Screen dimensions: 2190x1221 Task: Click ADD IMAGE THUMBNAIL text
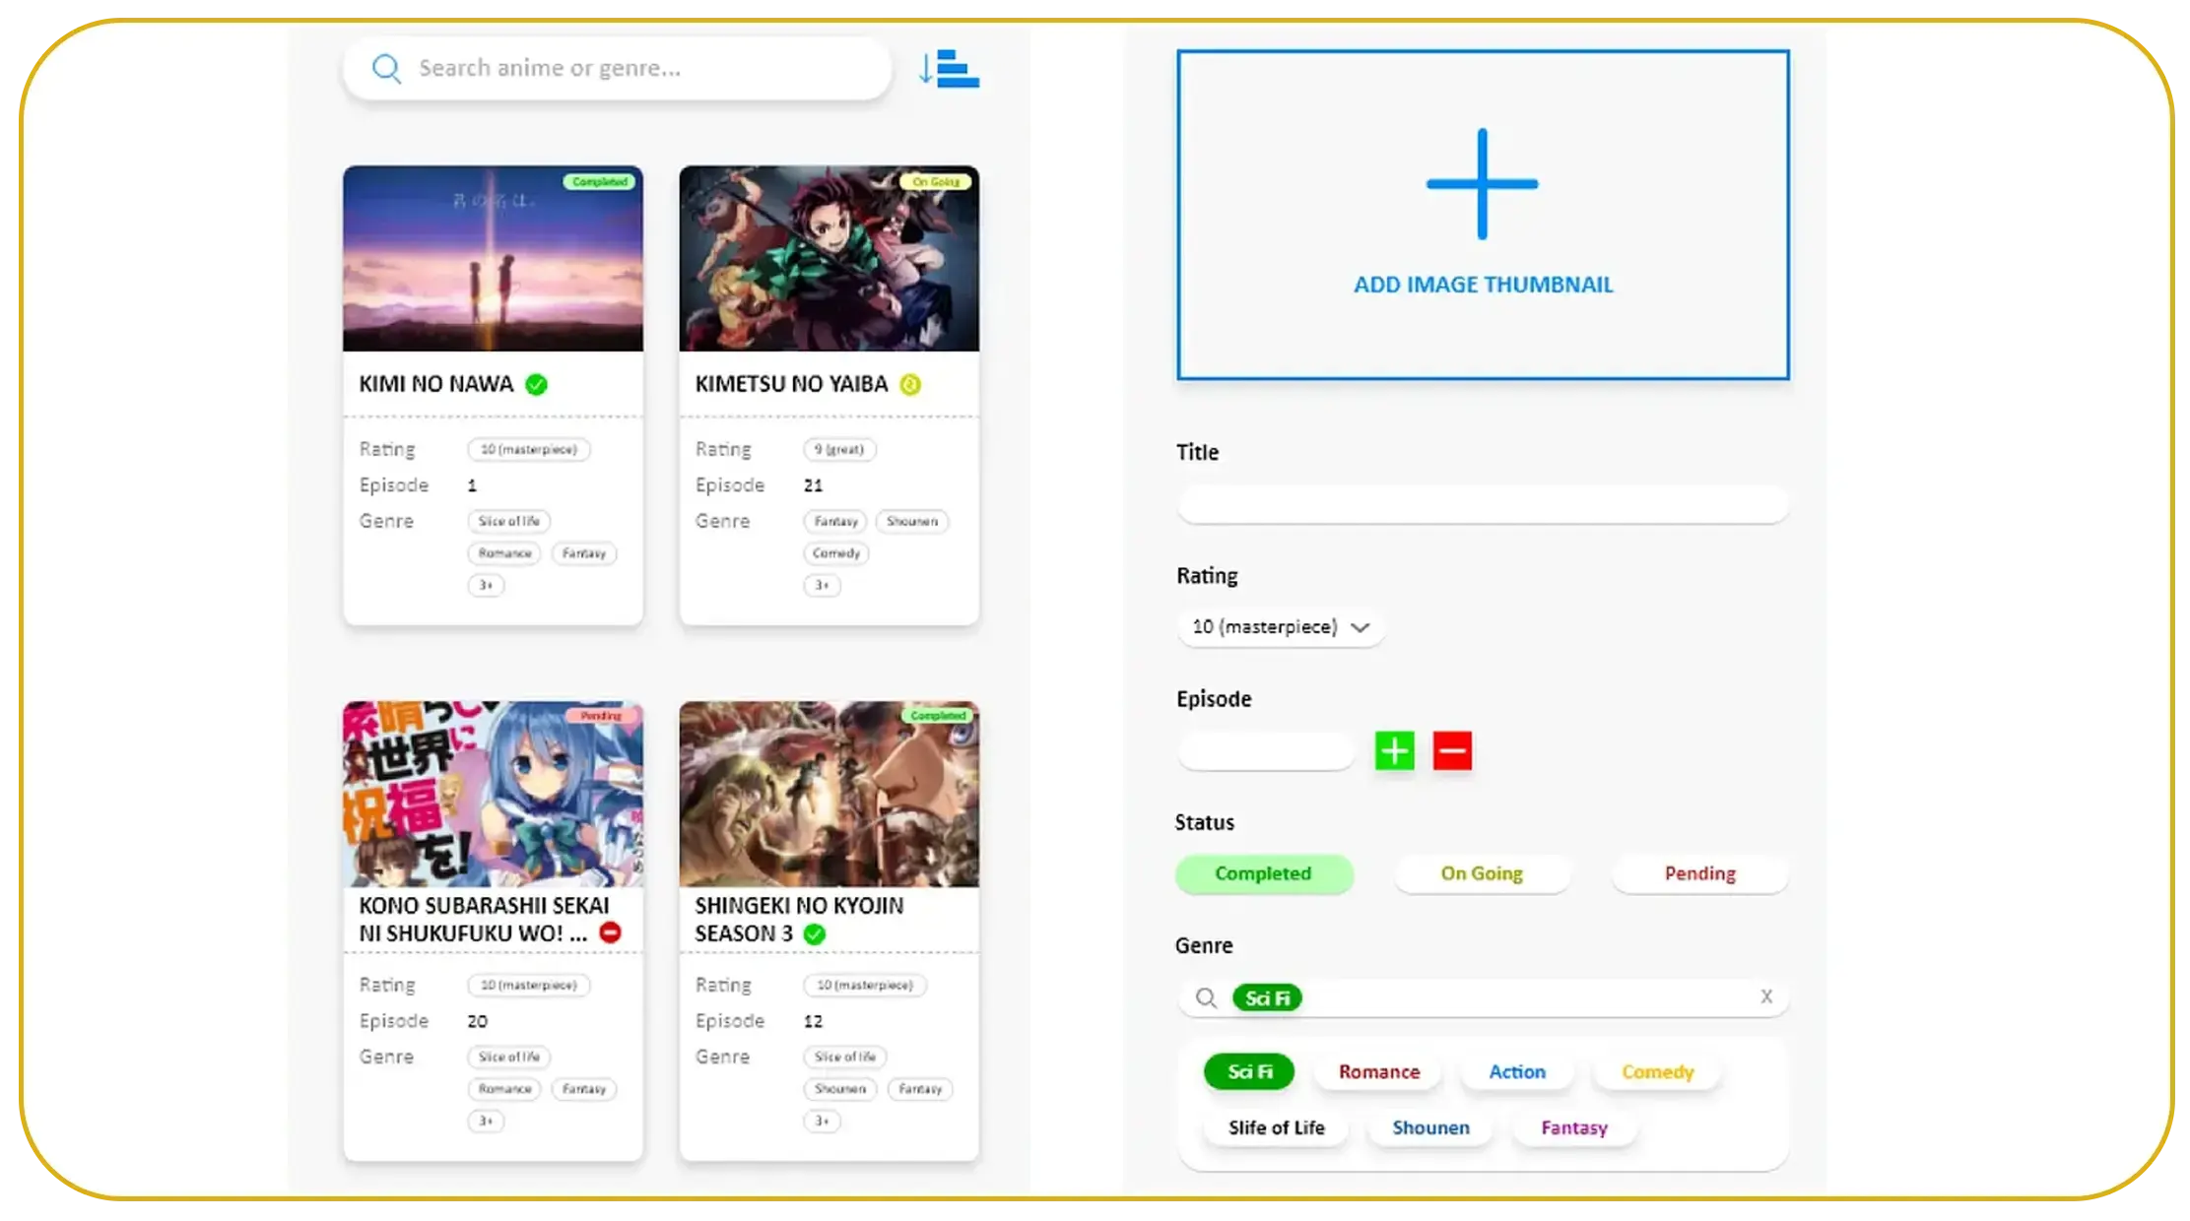pos(1483,286)
